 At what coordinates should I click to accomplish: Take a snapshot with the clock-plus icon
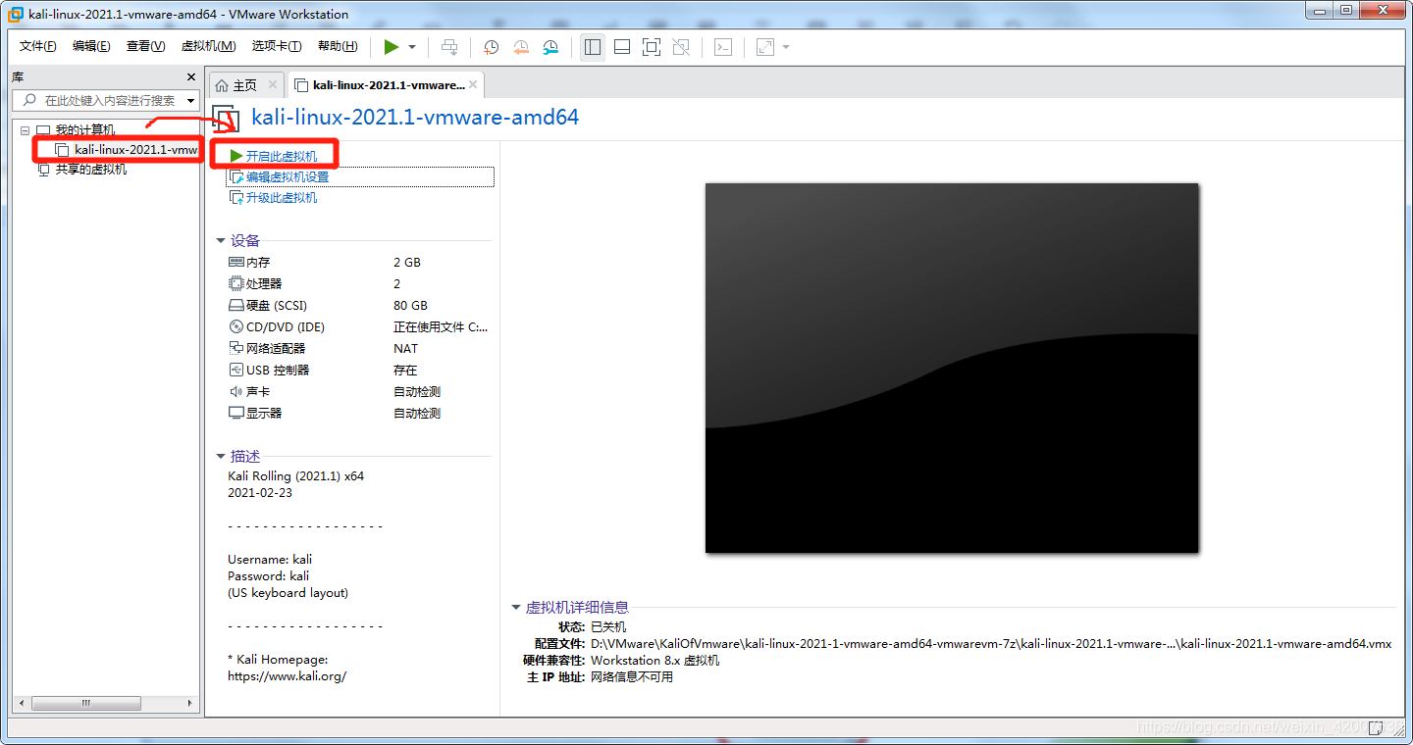tap(491, 46)
